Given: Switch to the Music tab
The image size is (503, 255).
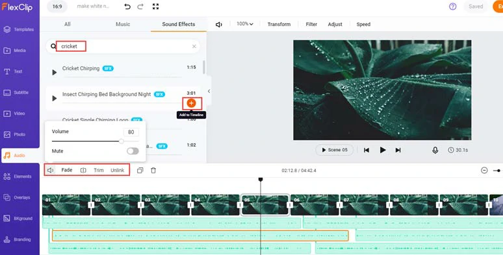Looking at the screenshot, I should coord(123,24).
